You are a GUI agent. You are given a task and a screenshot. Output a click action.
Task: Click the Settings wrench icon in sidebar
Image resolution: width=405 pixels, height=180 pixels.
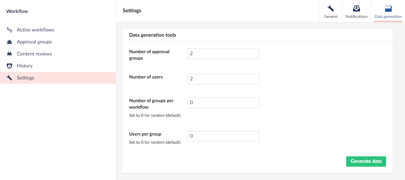point(9,78)
